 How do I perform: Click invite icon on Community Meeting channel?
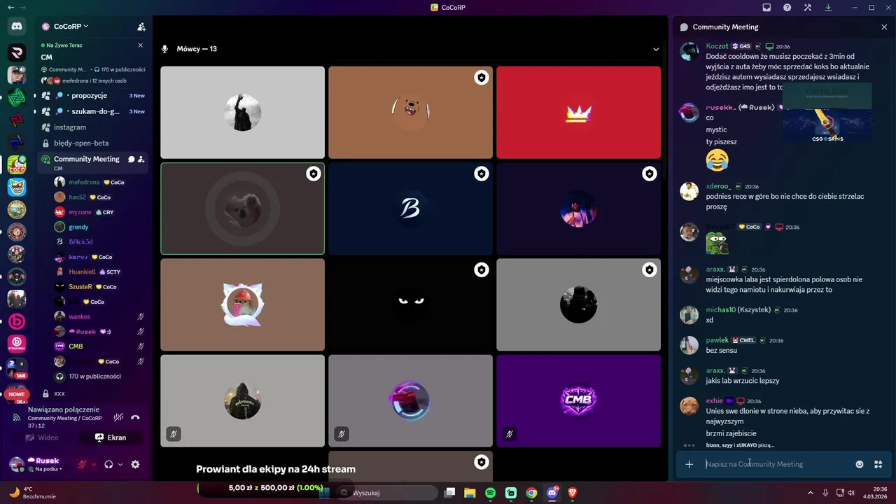[x=141, y=159]
